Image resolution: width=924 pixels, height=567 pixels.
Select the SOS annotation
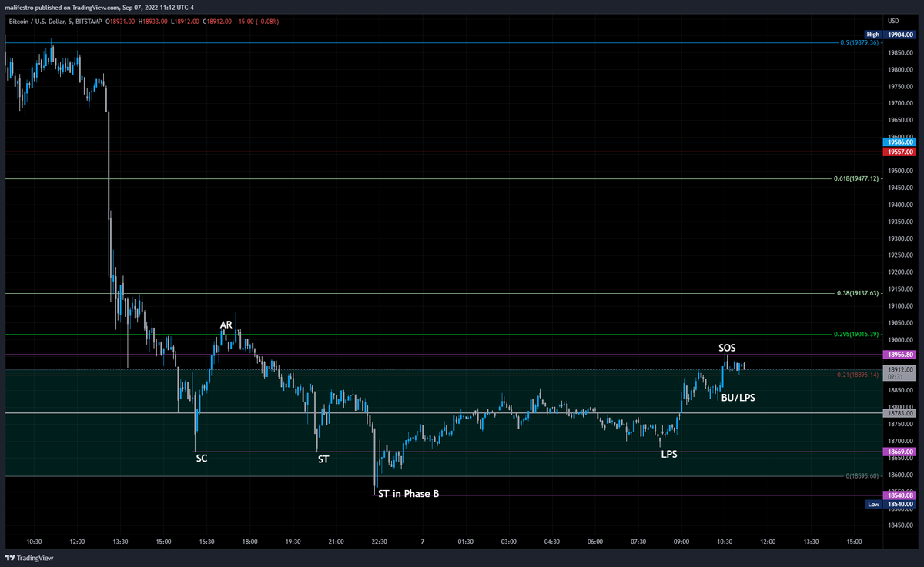728,349
